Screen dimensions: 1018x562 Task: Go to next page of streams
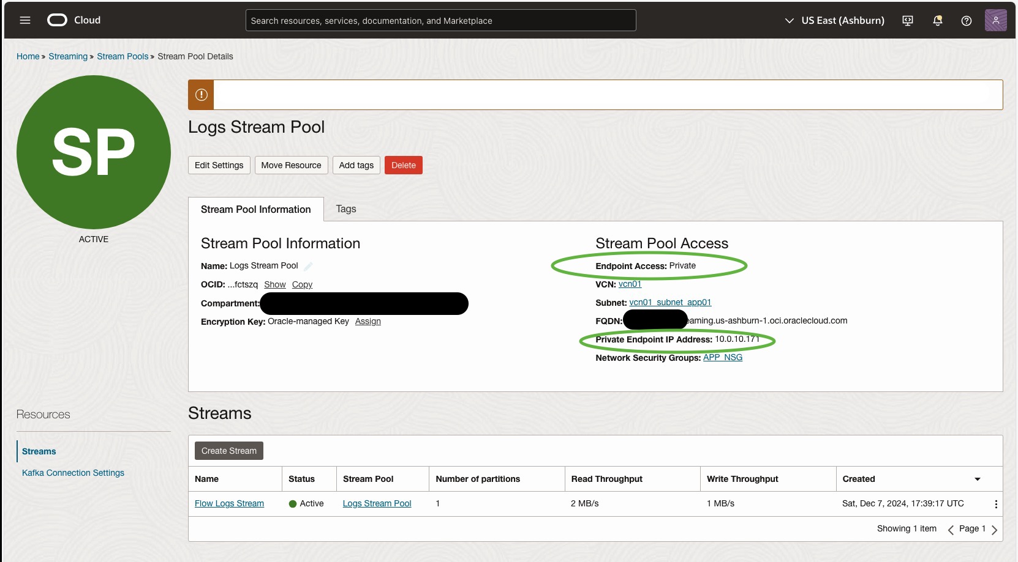click(x=994, y=530)
